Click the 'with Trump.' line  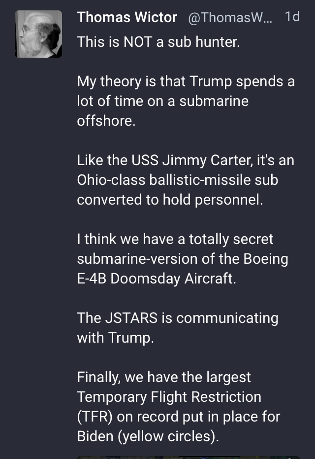pos(116,338)
